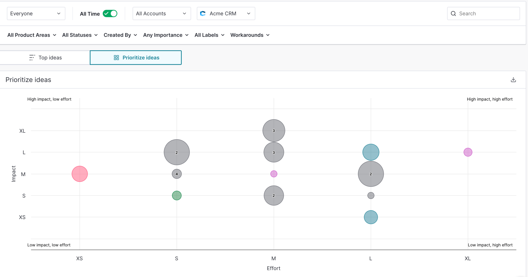Switch to the Top ideas tab
Image resolution: width=528 pixels, height=277 pixels.
(x=45, y=58)
